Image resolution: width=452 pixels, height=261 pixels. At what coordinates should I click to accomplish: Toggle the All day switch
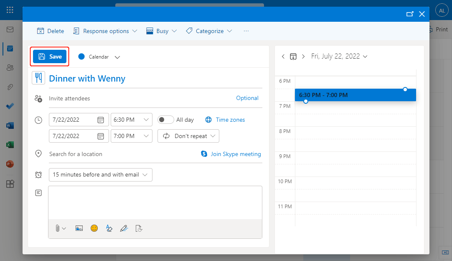tap(165, 120)
